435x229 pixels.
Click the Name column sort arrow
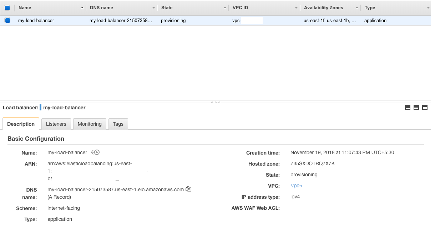pyautogui.click(x=82, y=7)
